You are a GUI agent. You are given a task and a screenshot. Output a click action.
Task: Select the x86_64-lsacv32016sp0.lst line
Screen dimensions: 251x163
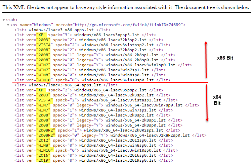[94, 155]
